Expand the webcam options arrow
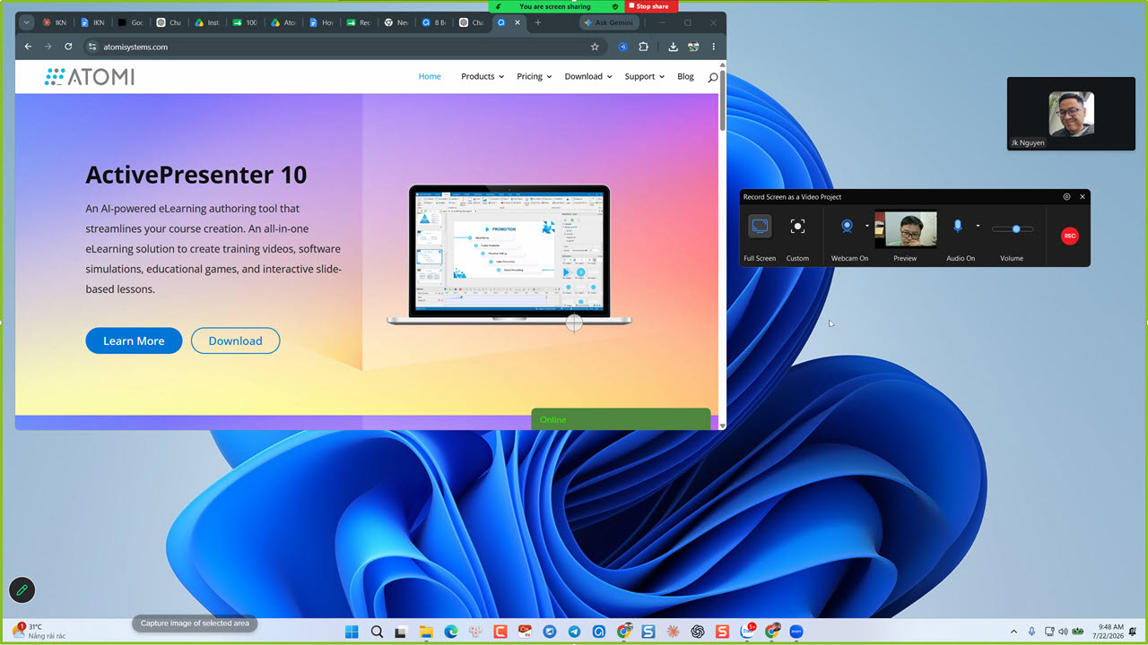Image resolution: width=1148 pixels, height=645 pixels. (x=867, y=226)
